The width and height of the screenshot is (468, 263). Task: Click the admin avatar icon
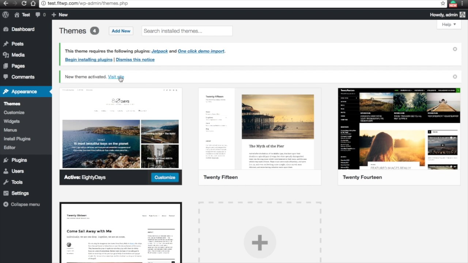coord(463,15)
